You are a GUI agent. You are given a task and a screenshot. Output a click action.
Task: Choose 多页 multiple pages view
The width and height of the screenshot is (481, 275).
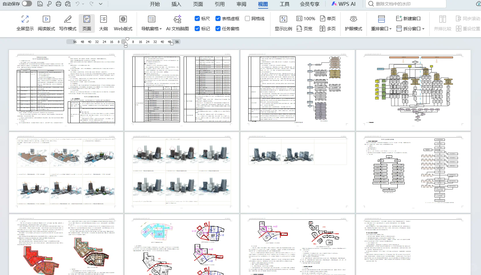coord(328,29)
